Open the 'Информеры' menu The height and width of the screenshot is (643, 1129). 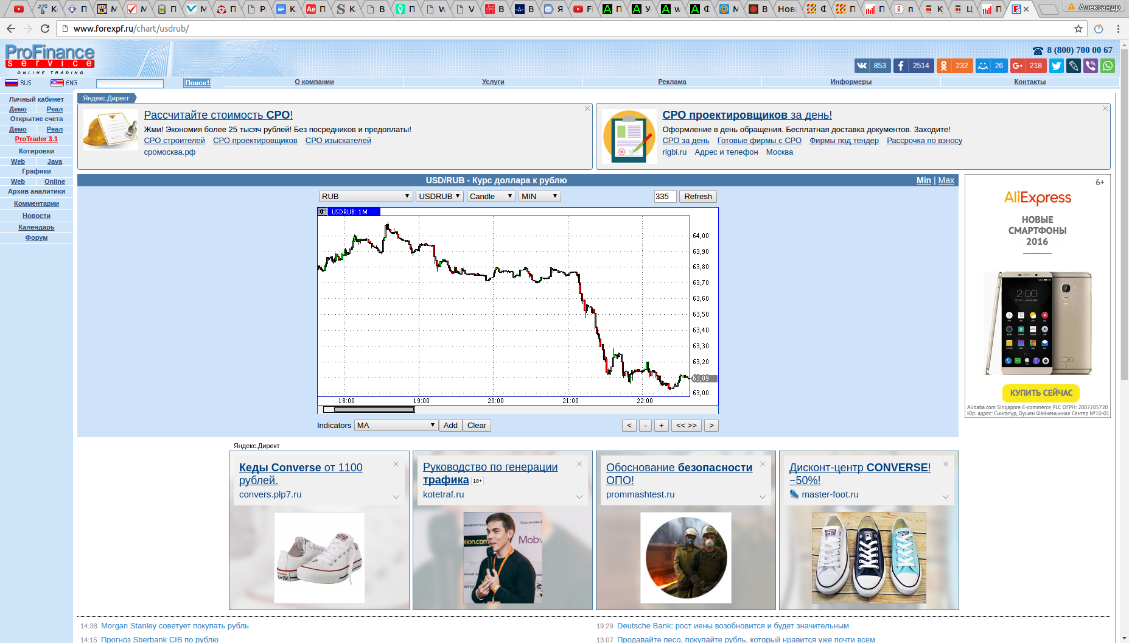coord(851,82)
